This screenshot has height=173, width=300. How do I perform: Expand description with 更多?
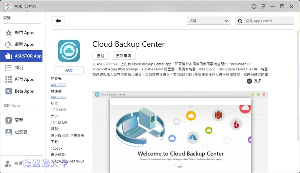click(254, 81)
